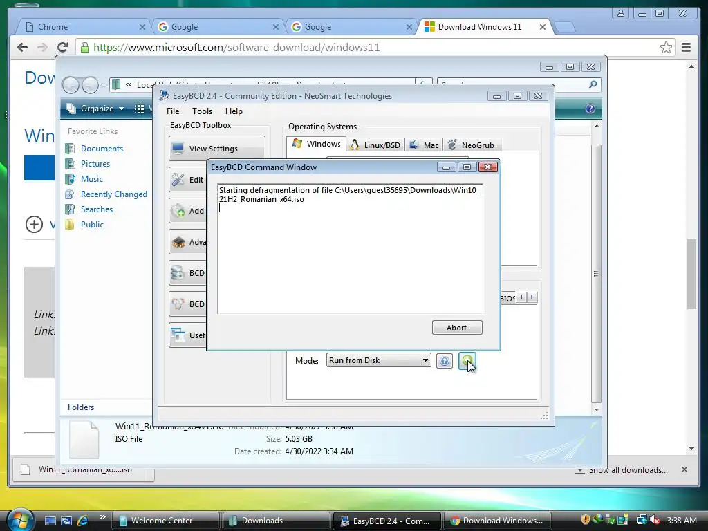Click the volume muted tray icon
Image resolution: width=708 pixels, height=531 pixels.
pos(654,521)
